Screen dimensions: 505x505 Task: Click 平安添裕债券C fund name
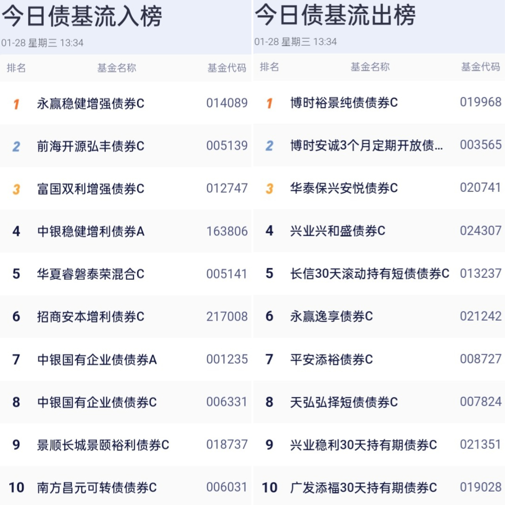click(x=332, y=359)
